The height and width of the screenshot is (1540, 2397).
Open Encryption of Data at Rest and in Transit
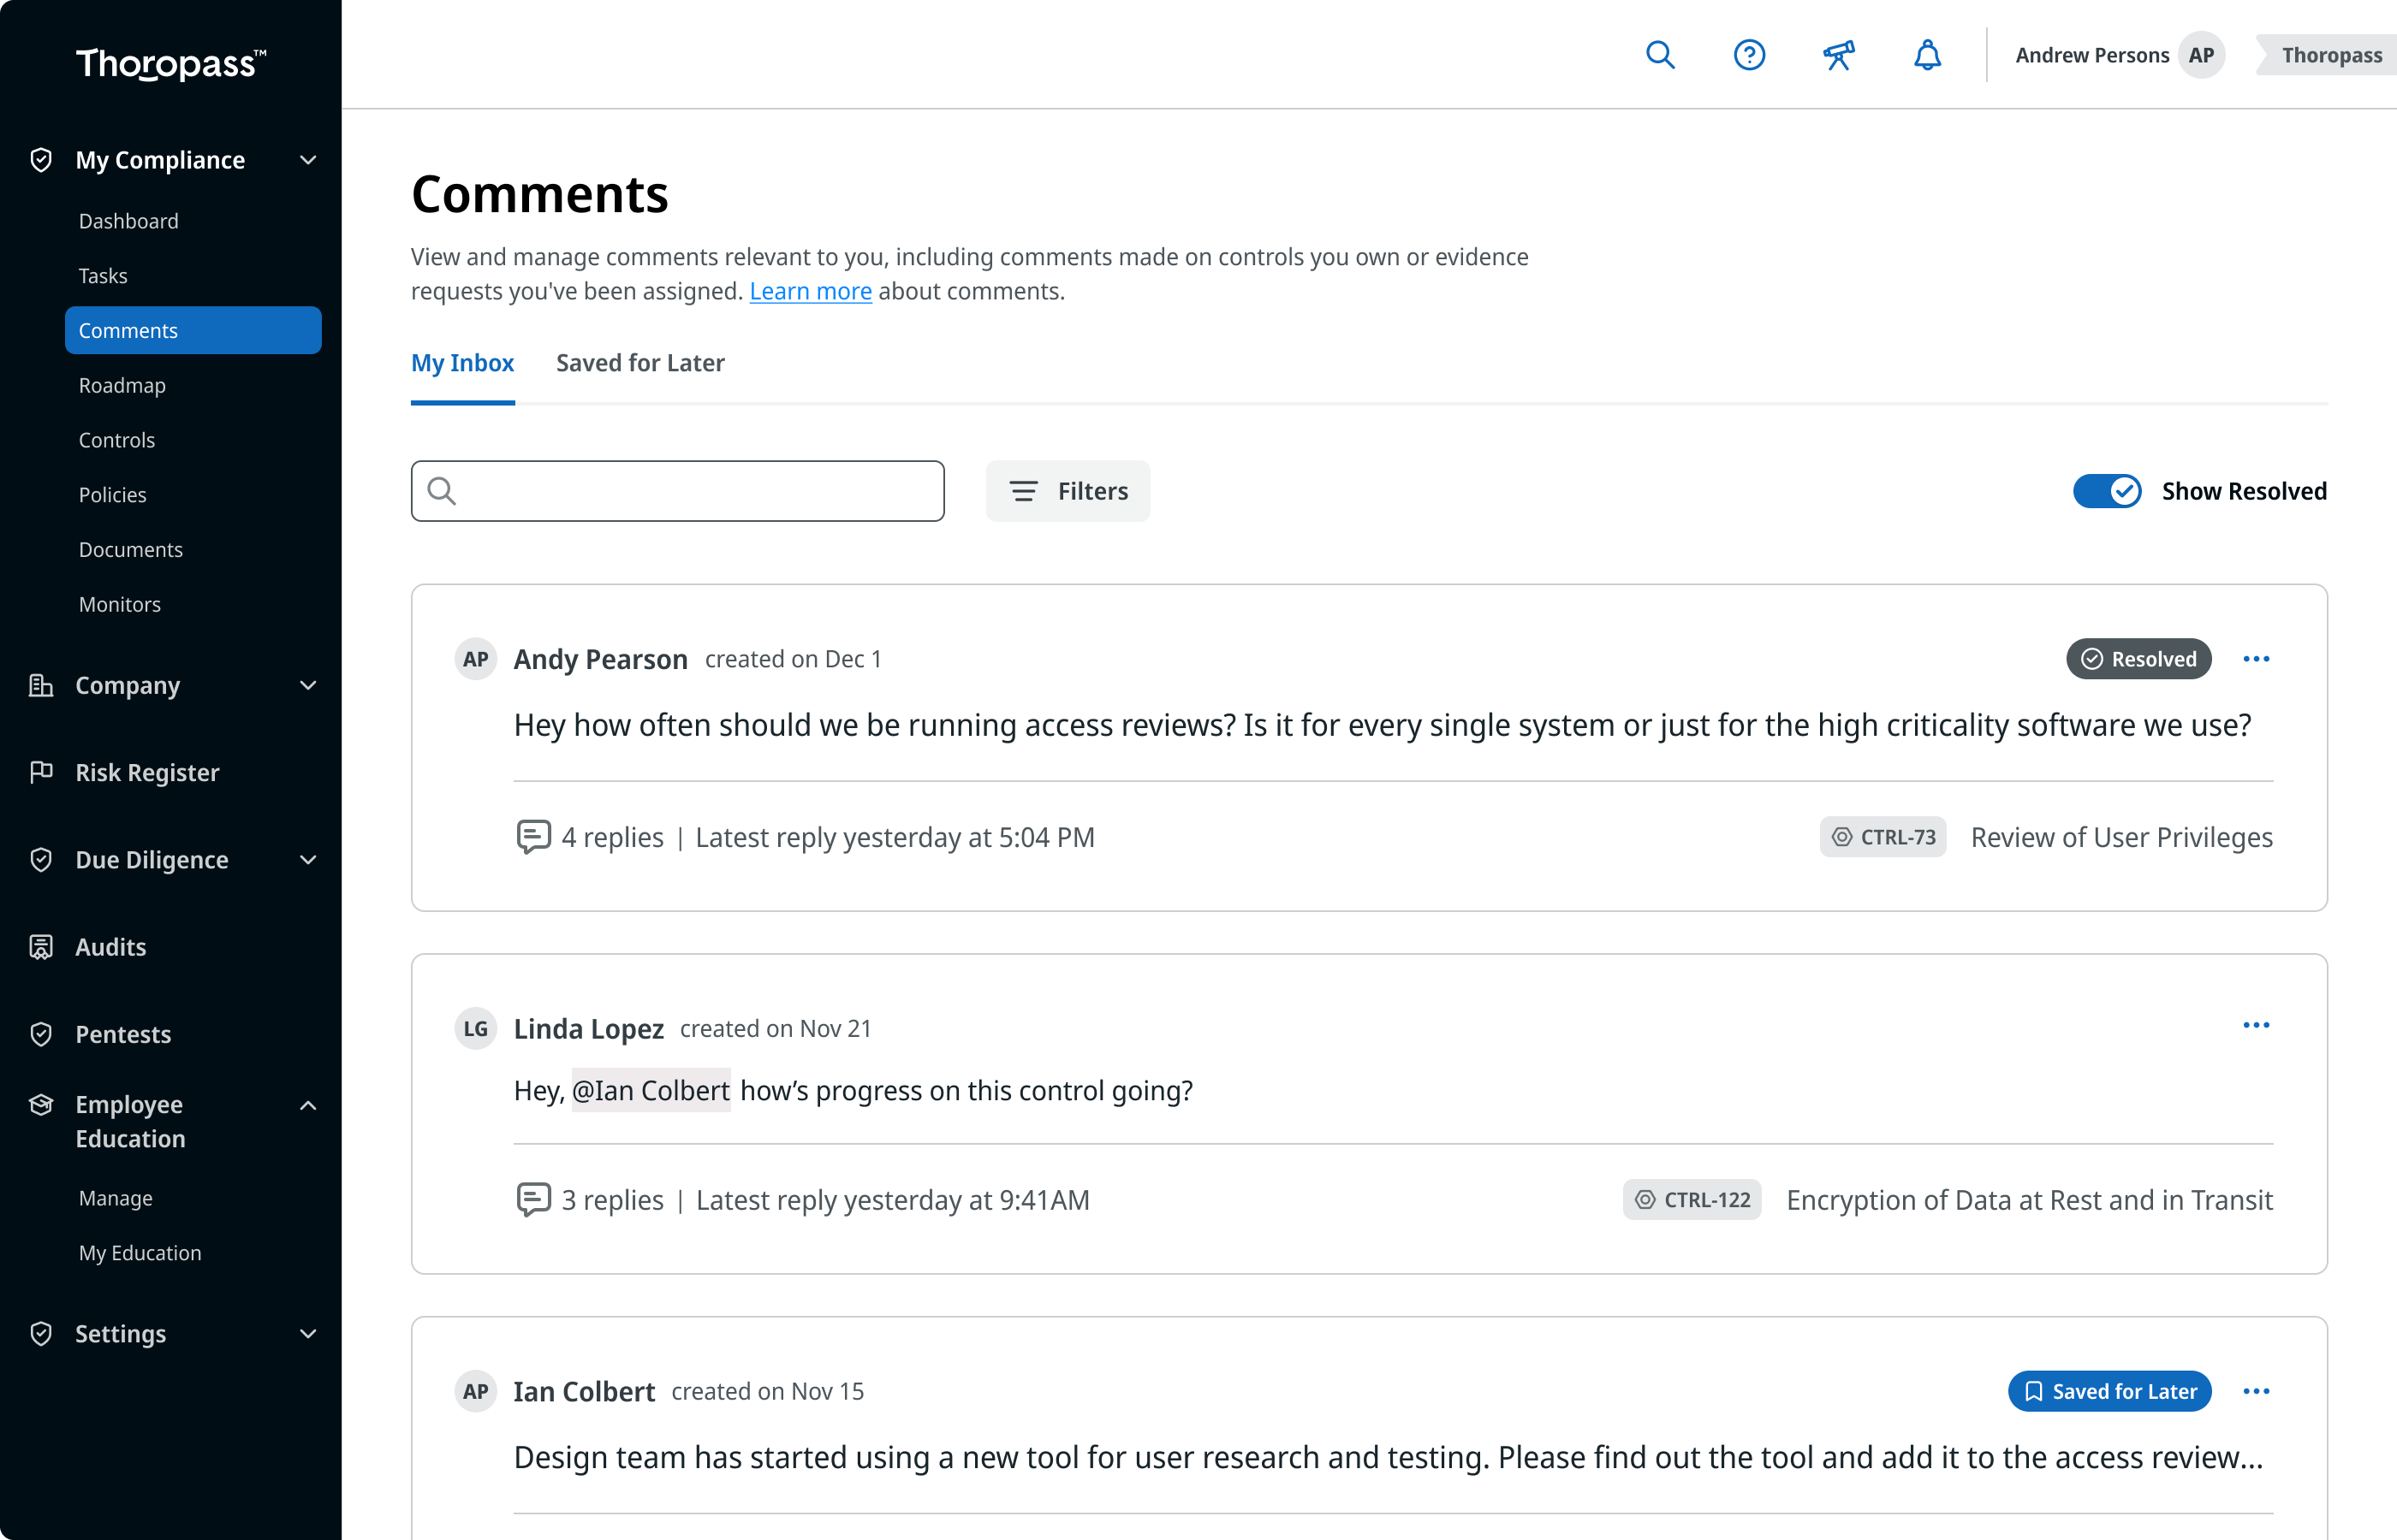pos(2030,1200)
